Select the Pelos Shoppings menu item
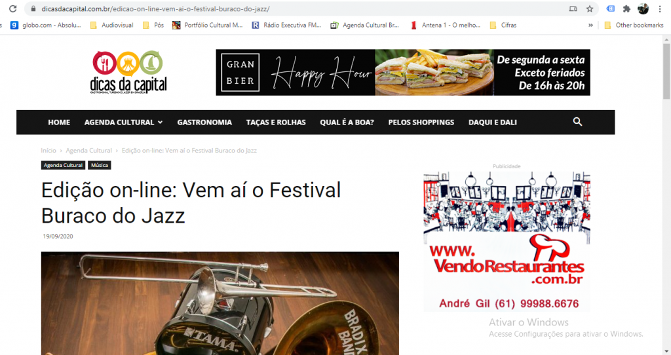This screenshot has width=671, height=355. (x=421, y=122)
